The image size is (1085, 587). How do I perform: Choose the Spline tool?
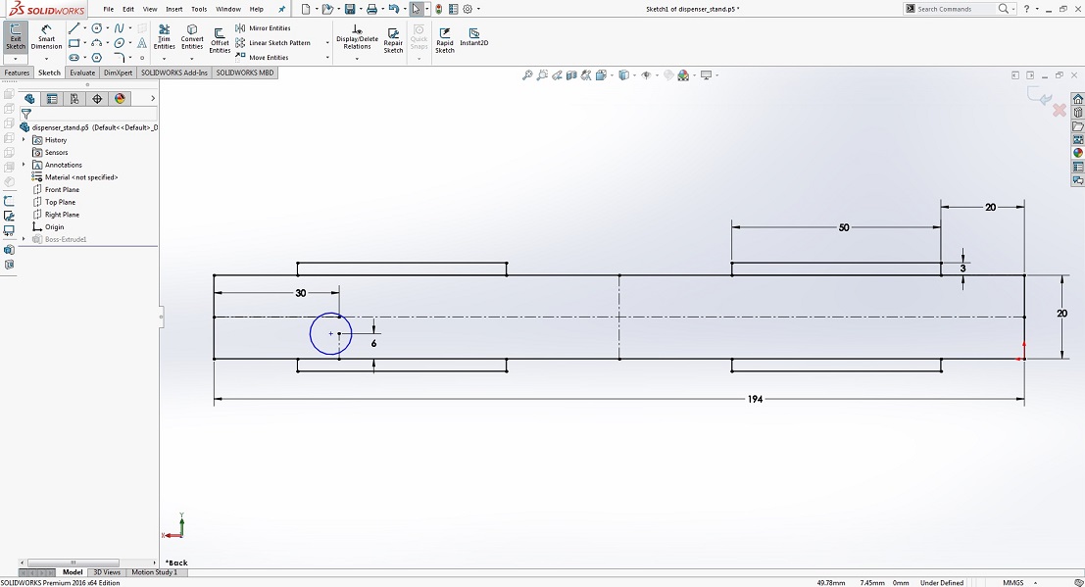click(119, 28)
